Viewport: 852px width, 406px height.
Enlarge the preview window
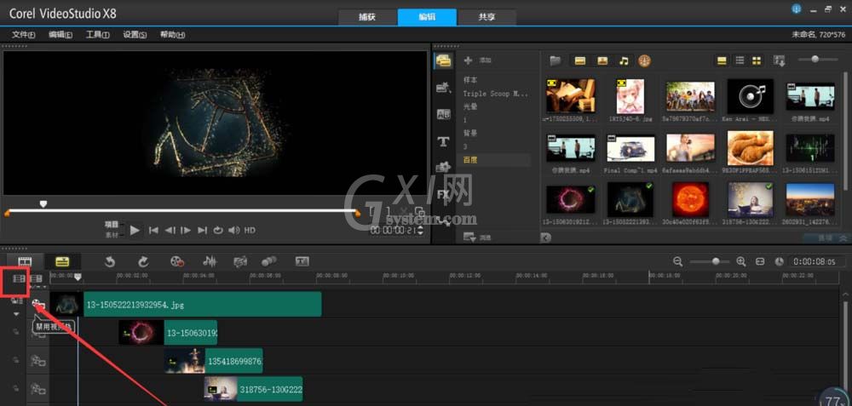(419, 212)
